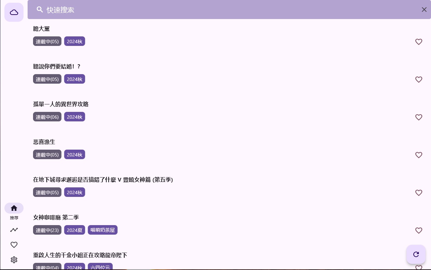Open 重啟人生的千金小姐正在攻略龍帝陛下 entry

point(80,255)
